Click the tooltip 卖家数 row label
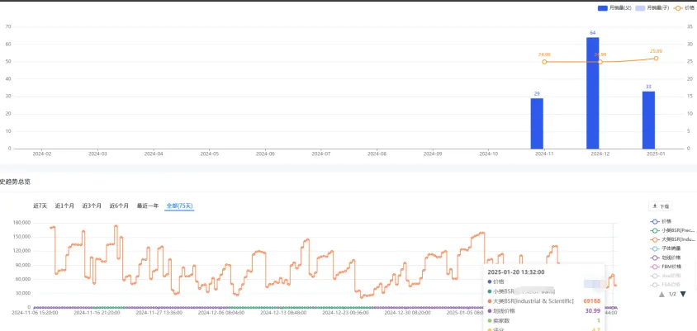Screen dimensions: 697x331 pyautogui.click(x=502, y=321)
